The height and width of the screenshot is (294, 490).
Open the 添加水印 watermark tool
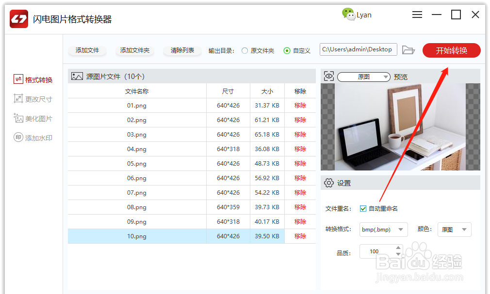coord(33,137)
